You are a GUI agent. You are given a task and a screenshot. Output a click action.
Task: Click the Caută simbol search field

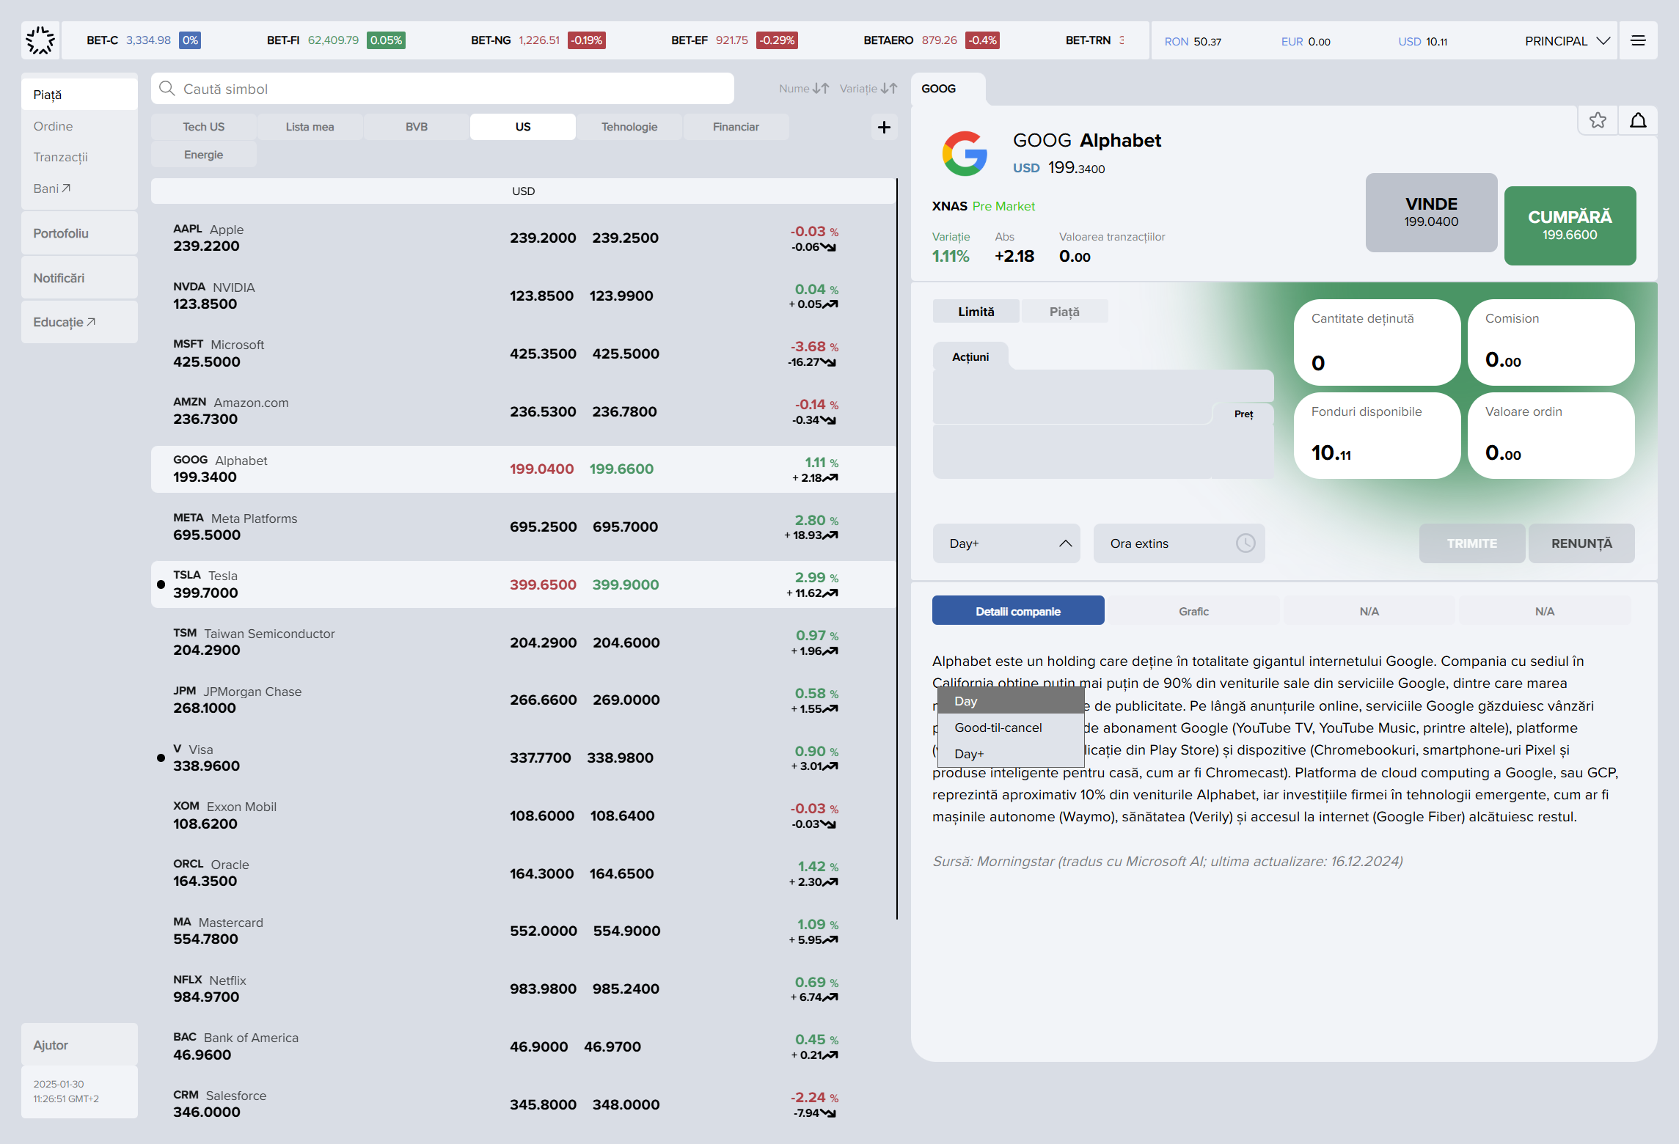[442, 89]
